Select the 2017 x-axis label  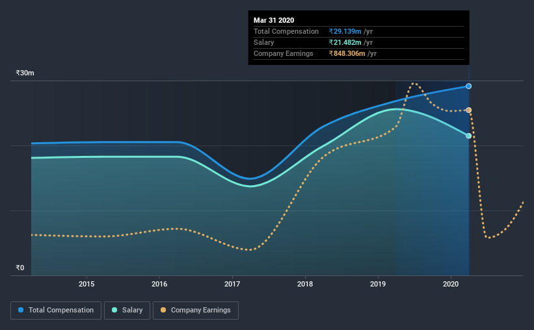[x=232, y=284]
